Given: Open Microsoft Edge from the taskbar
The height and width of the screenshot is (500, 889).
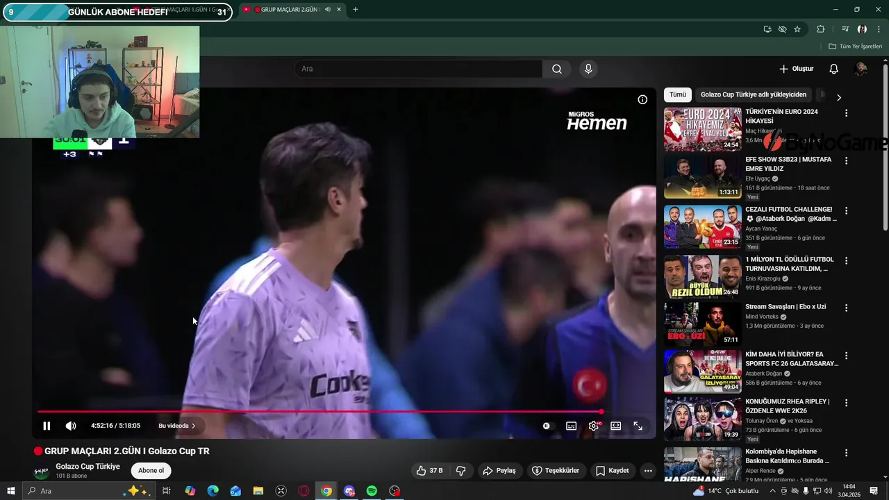Looking at the screenshot, I should tap(213, 491).
